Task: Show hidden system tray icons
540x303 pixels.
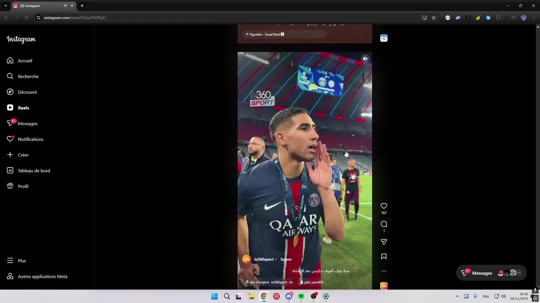Action: (457, 296)
